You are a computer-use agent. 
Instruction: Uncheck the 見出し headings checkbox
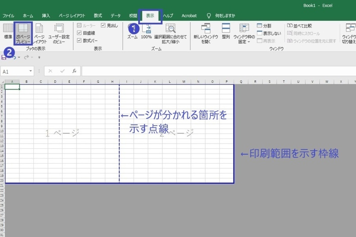(103, 26)
